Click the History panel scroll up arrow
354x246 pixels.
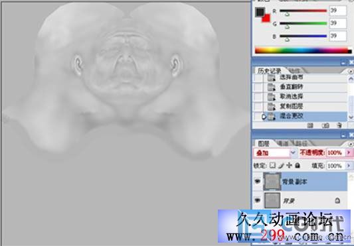click(x=351, y=79)
